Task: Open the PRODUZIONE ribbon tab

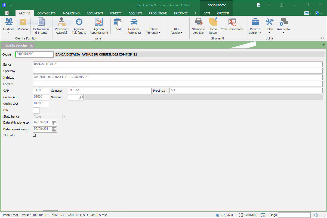Action: (x=158, y=13)
